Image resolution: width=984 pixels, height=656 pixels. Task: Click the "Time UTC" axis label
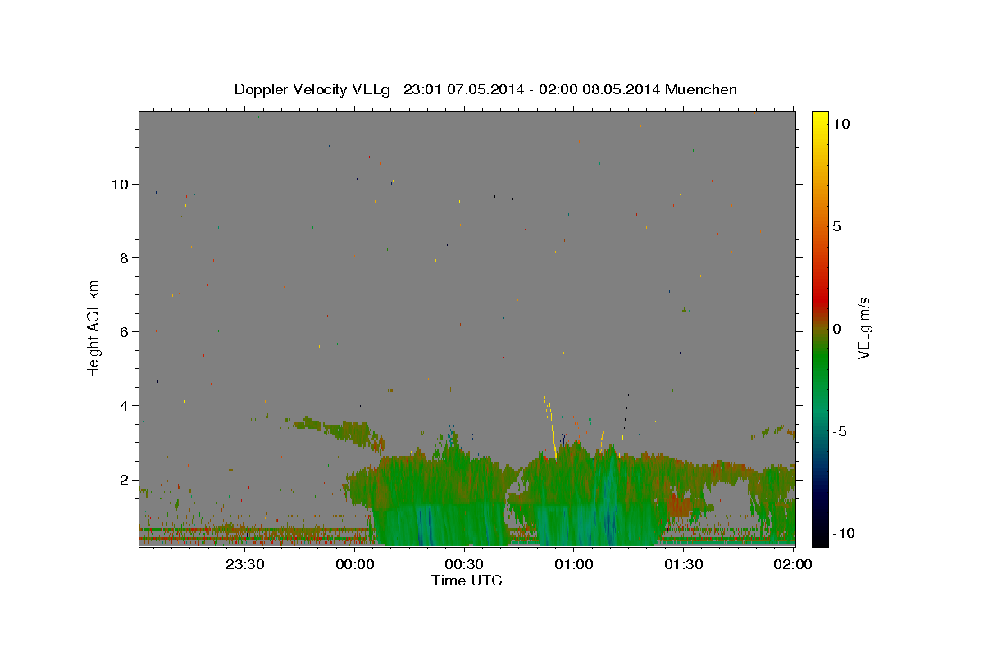pyautogui.click(x=467, y=581)
